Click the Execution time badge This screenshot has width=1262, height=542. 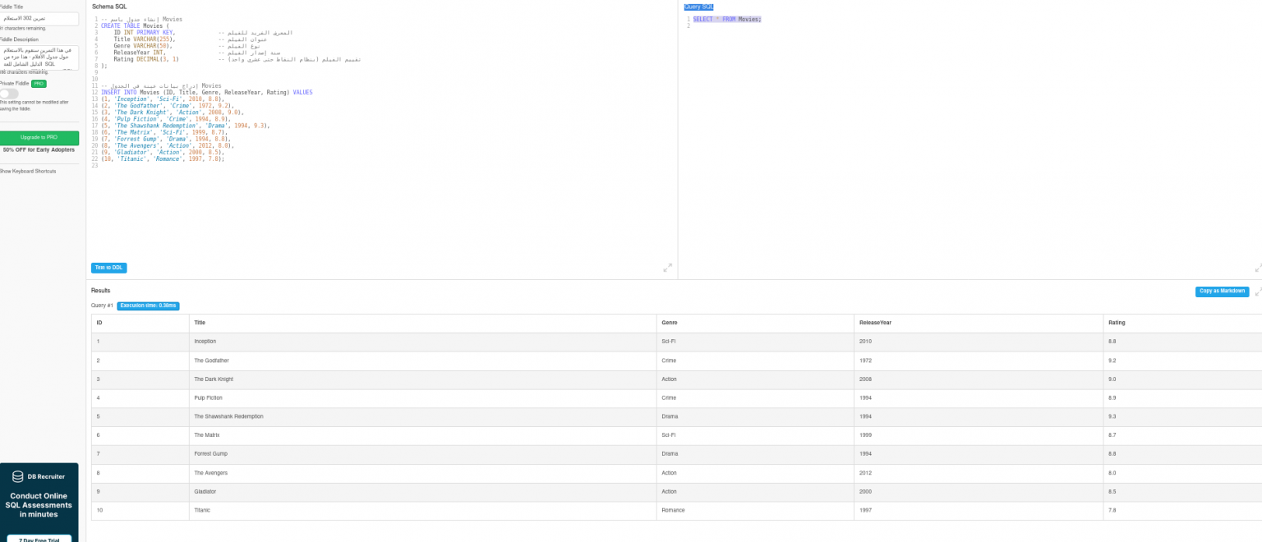tap(148, 305)
